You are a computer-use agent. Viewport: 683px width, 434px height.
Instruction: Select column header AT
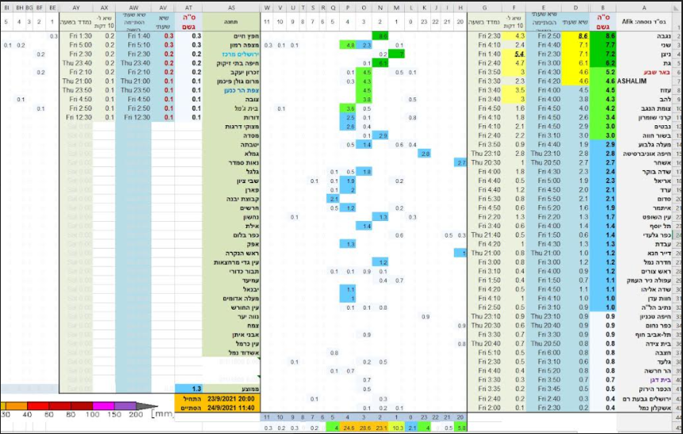click(189, 6)
